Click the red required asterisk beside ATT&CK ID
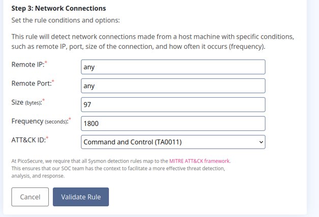 (47, 138)
